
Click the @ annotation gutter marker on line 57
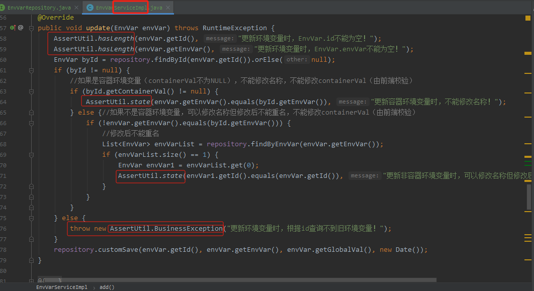coord(21,28)
